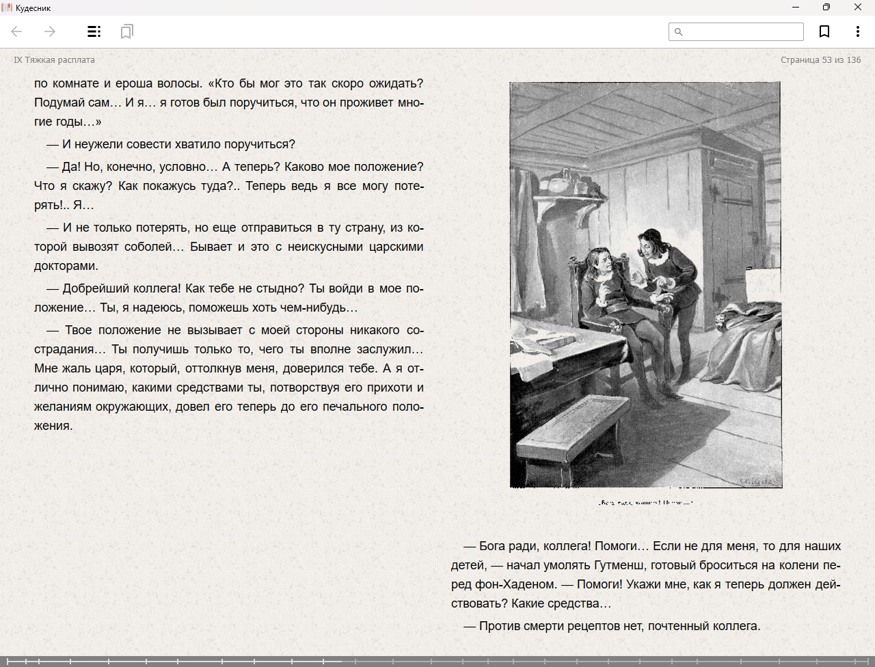Jump to first chapter tick on progress bar

pos(8,661)
